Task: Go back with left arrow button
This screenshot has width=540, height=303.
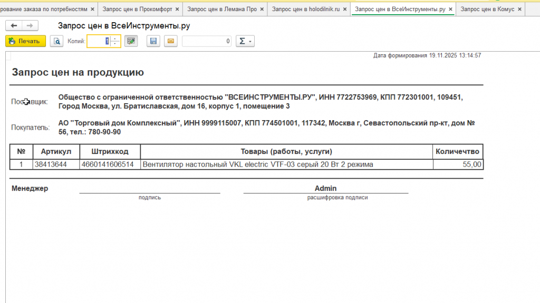Action: [x=14, y=25]
